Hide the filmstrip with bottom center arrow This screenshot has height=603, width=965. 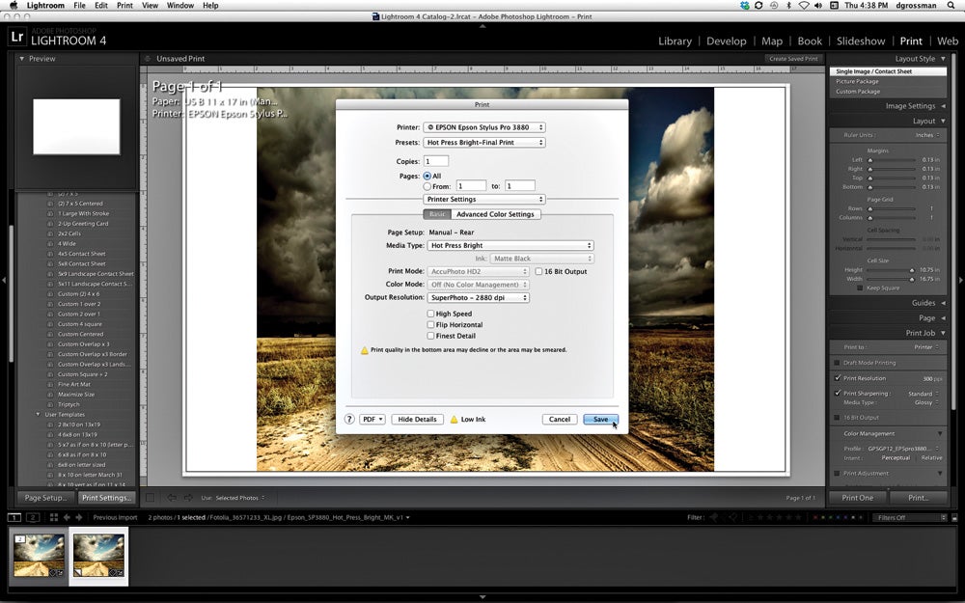coord(482,597)
